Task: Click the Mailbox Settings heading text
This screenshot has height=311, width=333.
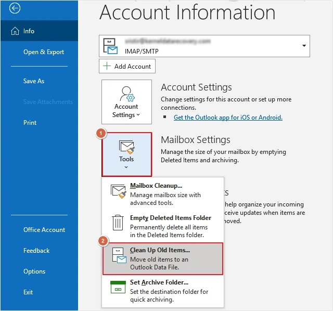Action: coord(196,140)
